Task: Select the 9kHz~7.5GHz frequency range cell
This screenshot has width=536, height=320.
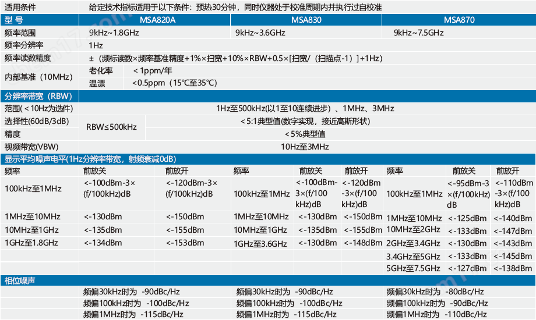Action: click(419, 33)
